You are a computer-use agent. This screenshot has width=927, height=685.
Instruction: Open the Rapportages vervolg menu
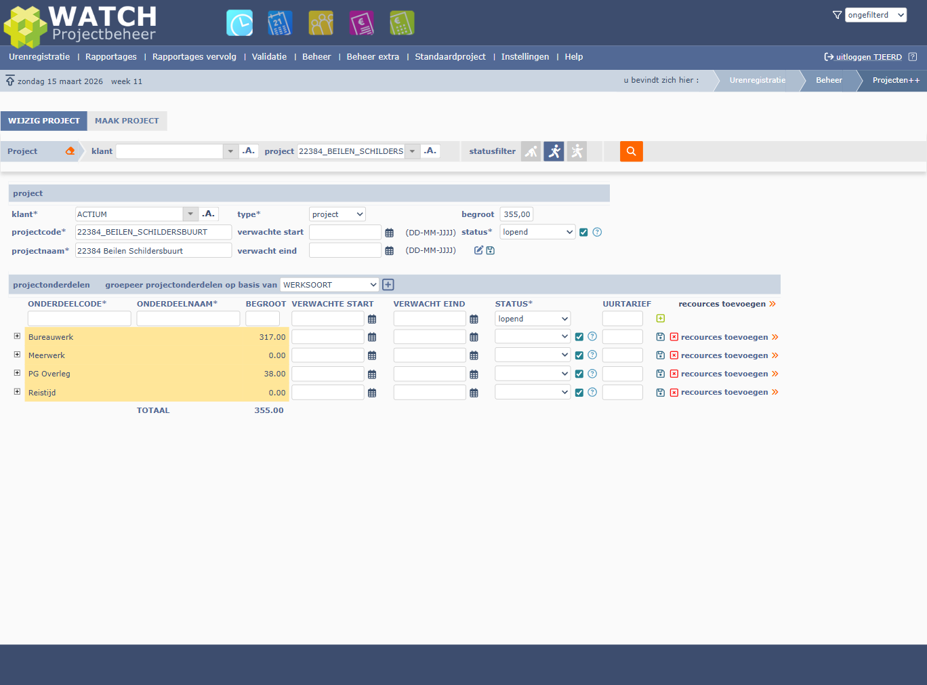coord(194,57)
